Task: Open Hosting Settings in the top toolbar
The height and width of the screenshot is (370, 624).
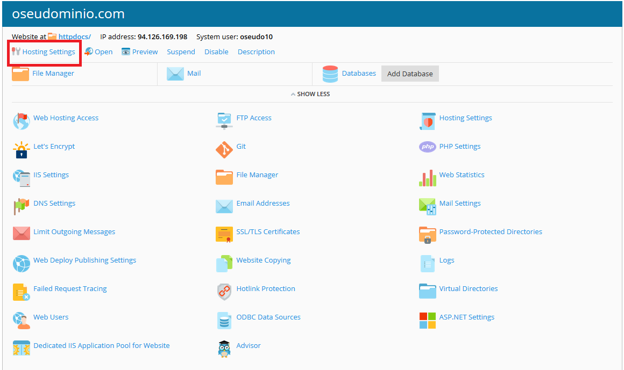Action: point(48,52)
